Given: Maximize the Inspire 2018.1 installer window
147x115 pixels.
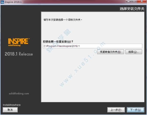Looking at the screenshot, I should pos(134,2).
